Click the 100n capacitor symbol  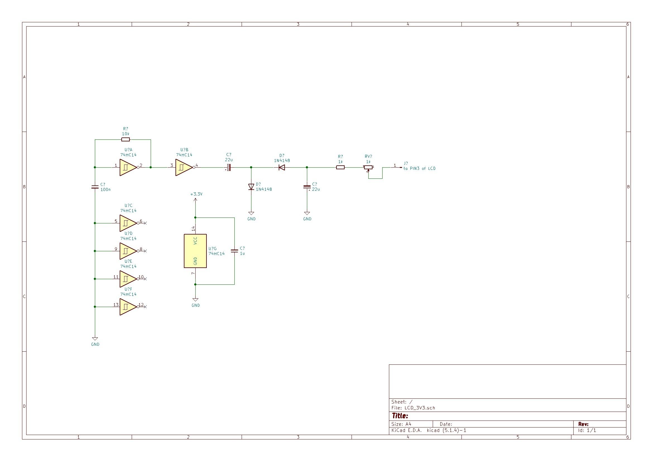95,187
